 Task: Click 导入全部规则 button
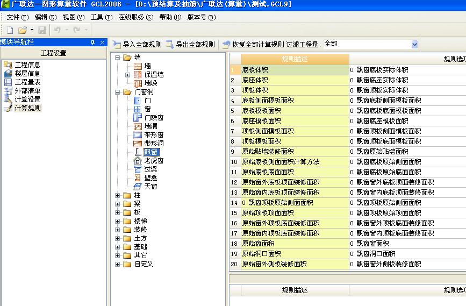tap(137, 45)
